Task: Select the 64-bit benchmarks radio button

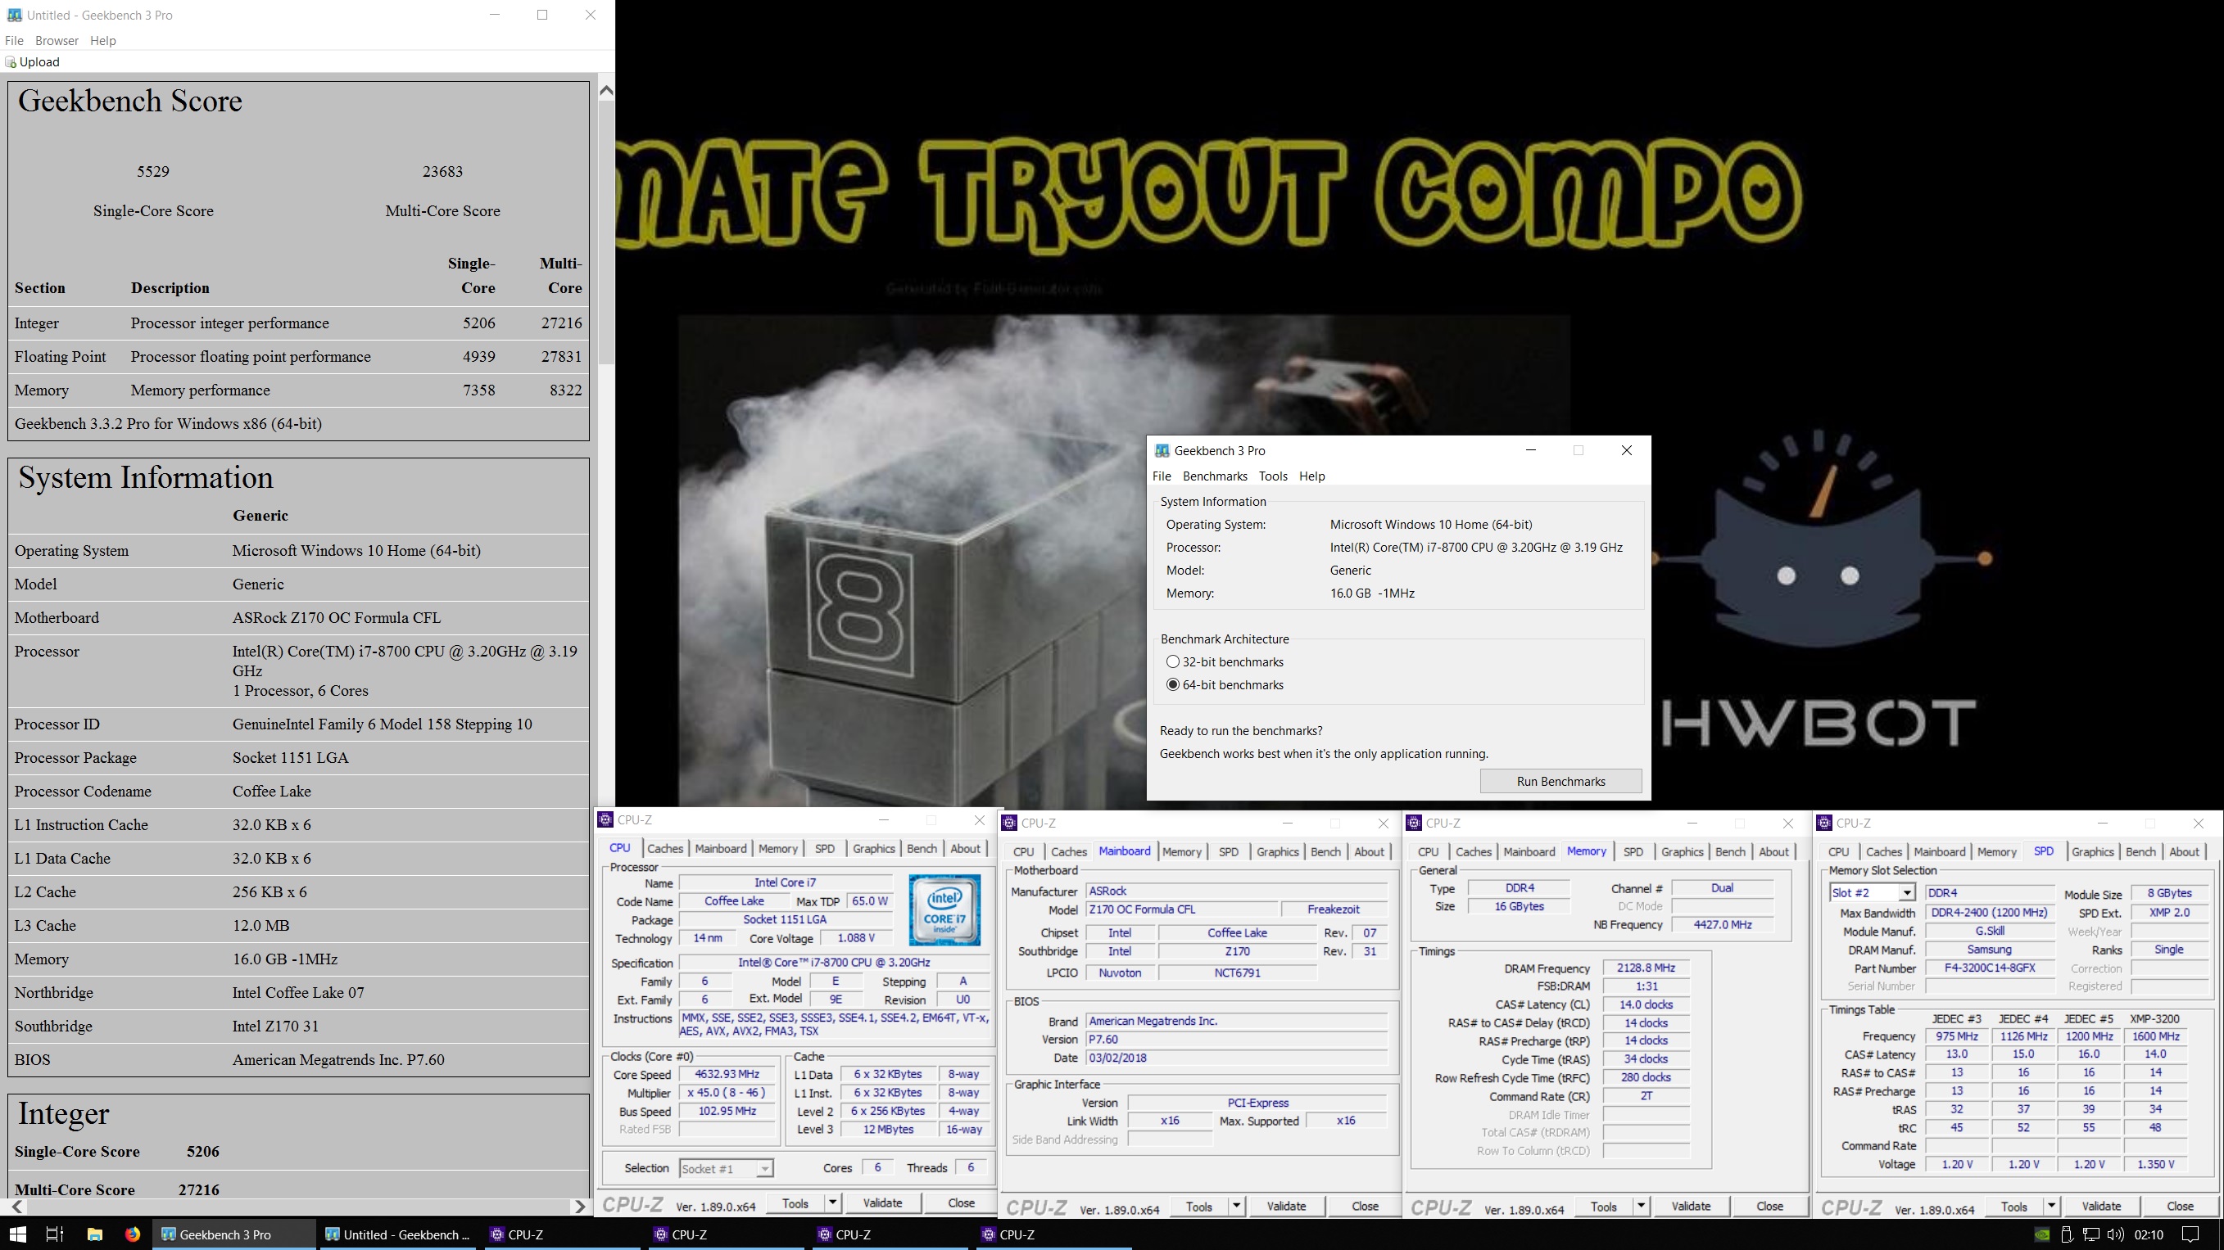Action: tap(1172, 685)
